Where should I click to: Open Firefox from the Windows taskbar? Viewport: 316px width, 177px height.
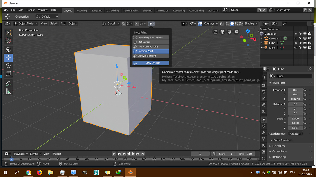39,172
